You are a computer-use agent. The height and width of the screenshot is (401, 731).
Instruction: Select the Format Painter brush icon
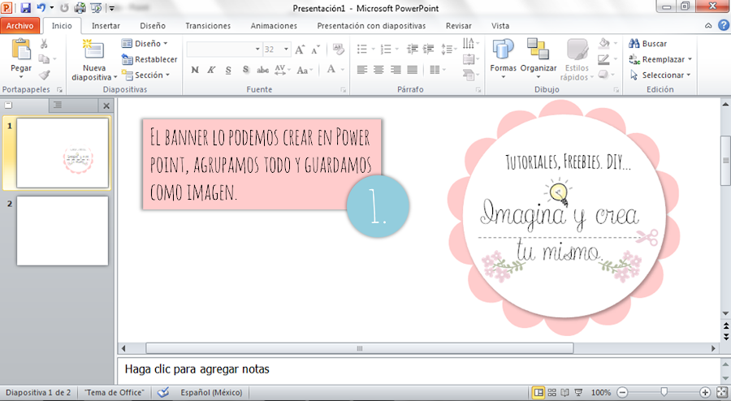tap(45, 75)
